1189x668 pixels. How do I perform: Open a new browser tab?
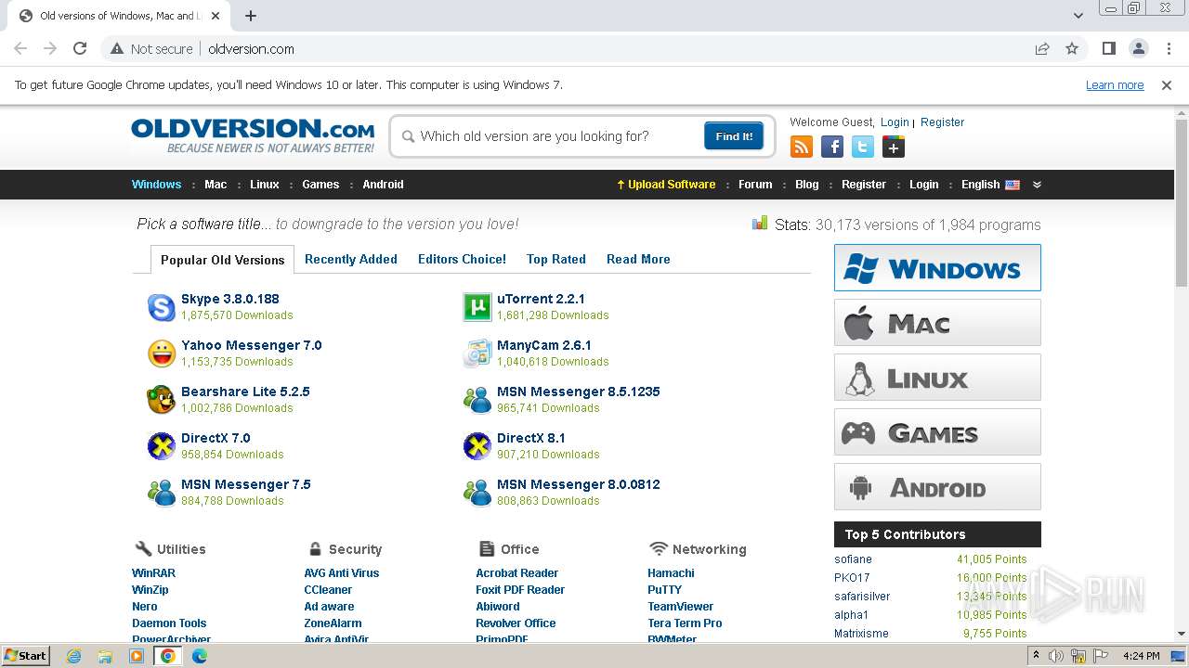click(x=251, y=16)
